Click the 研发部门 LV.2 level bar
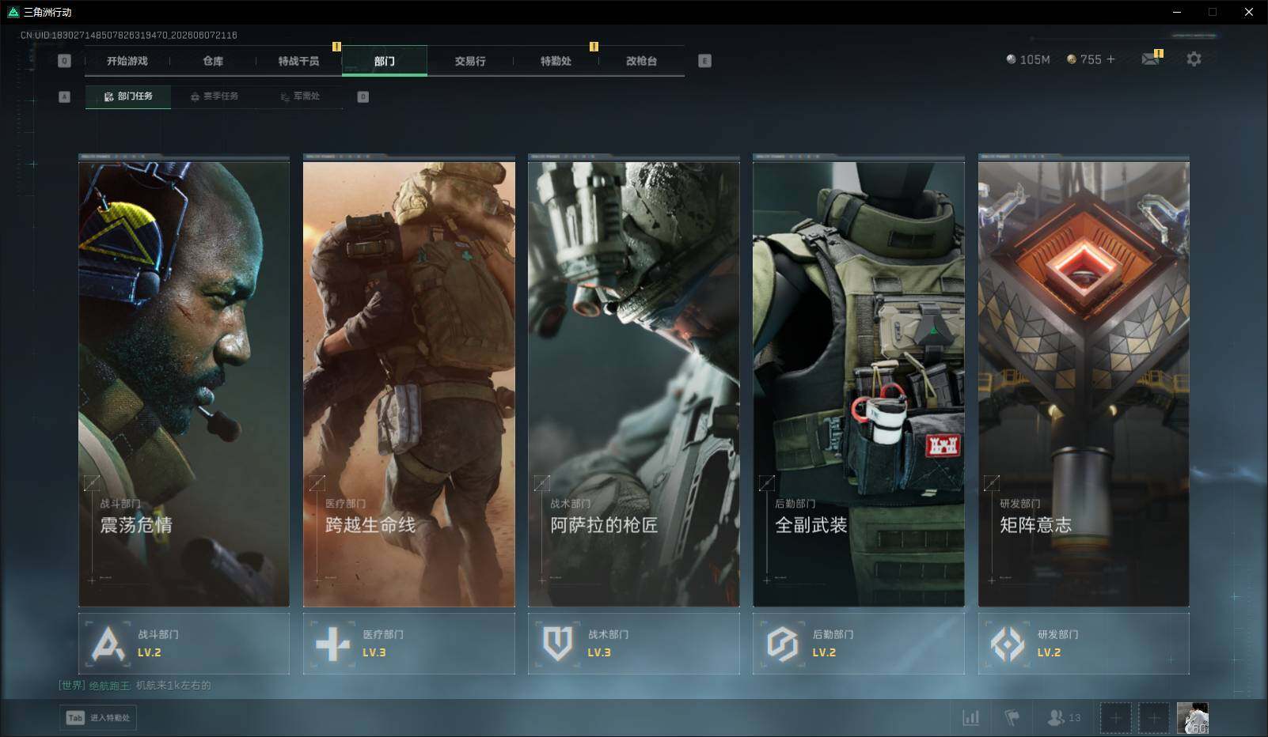Viewport: 1268px width, 737px height. [1084, 644]
